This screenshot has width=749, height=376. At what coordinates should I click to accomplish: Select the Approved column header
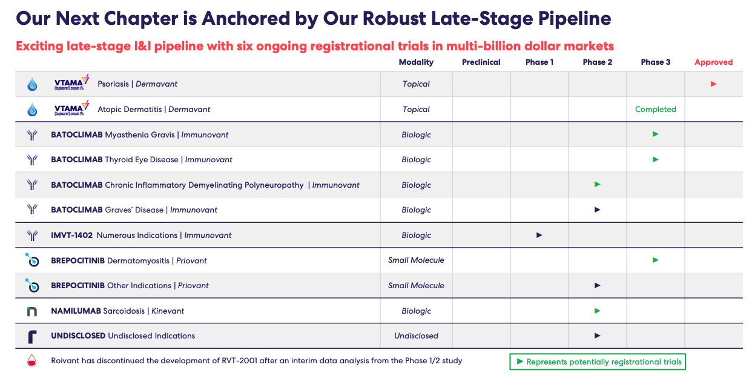(x=713, y=62)
